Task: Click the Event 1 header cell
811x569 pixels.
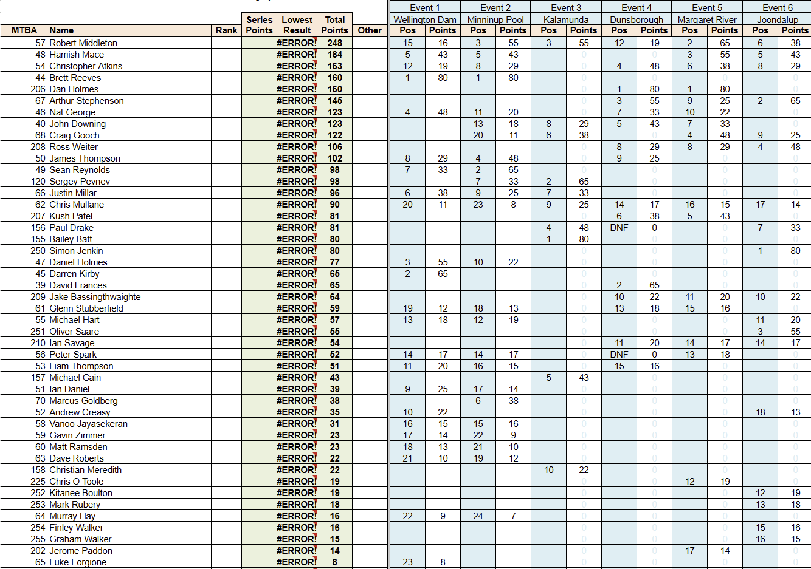Action: click(x=424, y=8)
